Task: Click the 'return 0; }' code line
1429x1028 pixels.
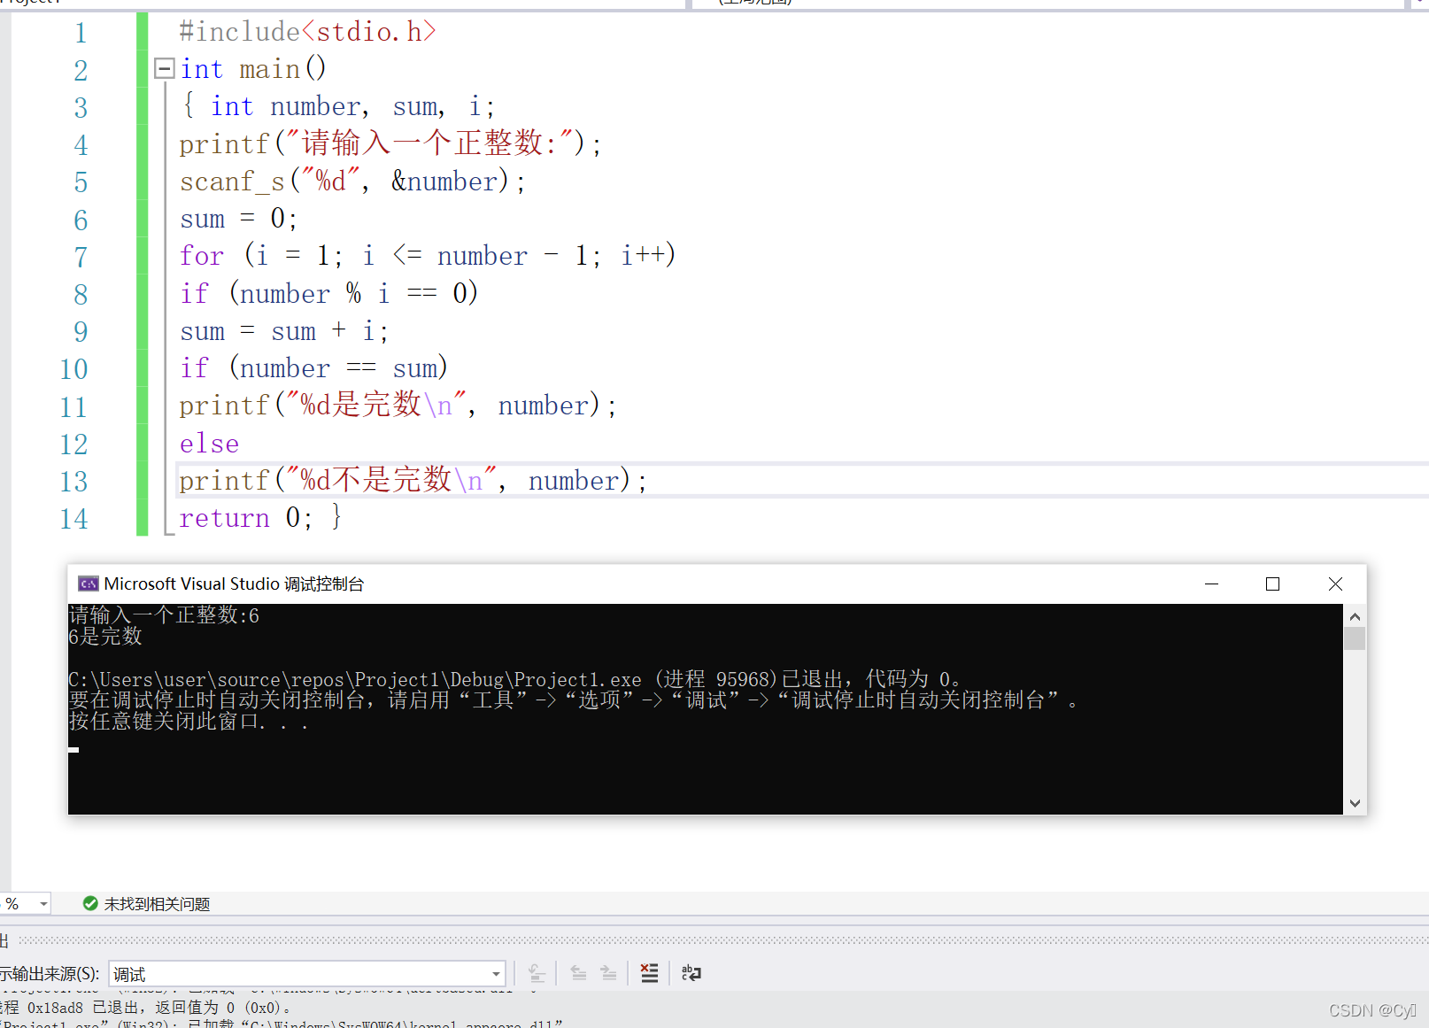Action: click(x=260, y=517)
